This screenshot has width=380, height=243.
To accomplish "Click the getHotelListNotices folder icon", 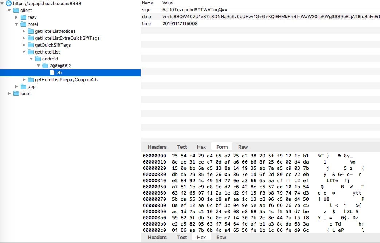I will tap(31, 31).
